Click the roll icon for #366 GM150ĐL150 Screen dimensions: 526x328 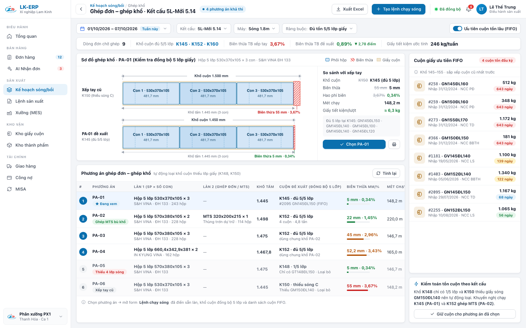(419, 140)
